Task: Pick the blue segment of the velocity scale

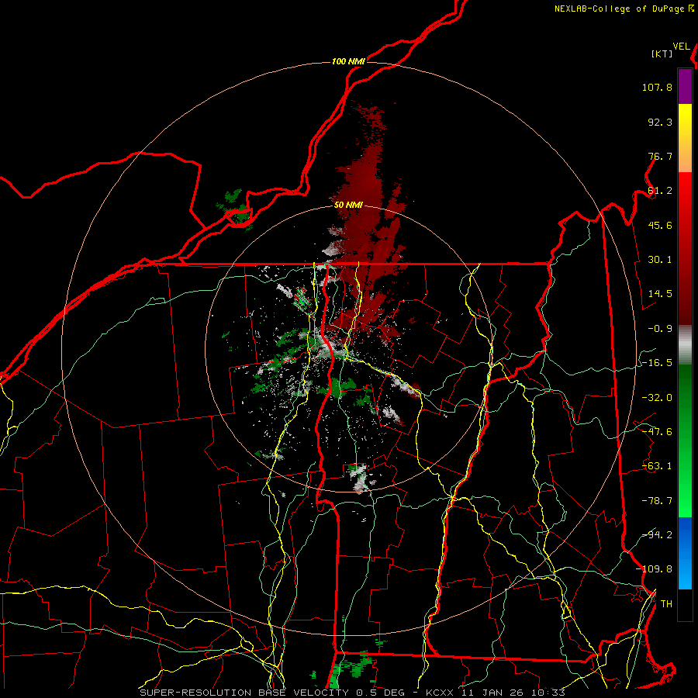Action: click(685, 553)
